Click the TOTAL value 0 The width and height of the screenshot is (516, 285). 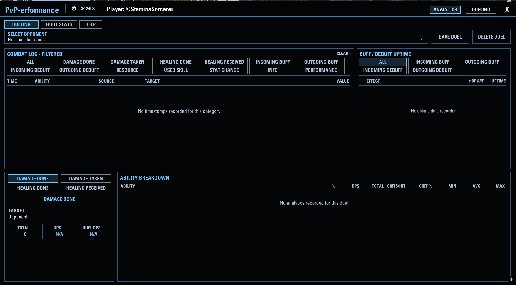(x=25, y=234)
